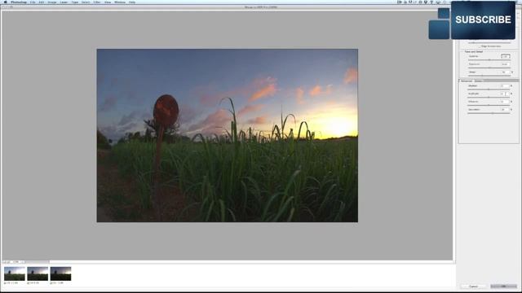Screen dimensions: 522x293
Task: Click the Gamma slider track
Action: 489,59
